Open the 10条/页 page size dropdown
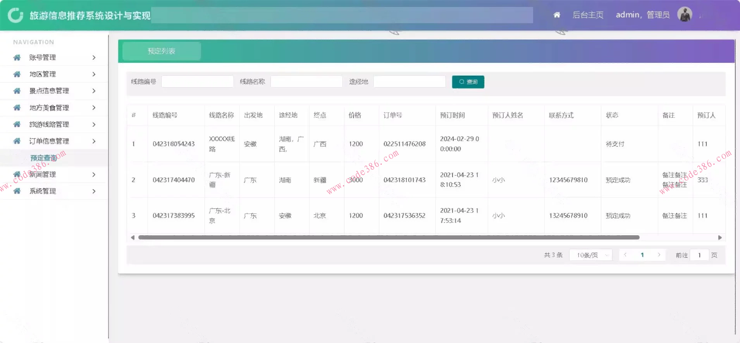This screenshot has width=740, height=343. (x=591, y=255)
